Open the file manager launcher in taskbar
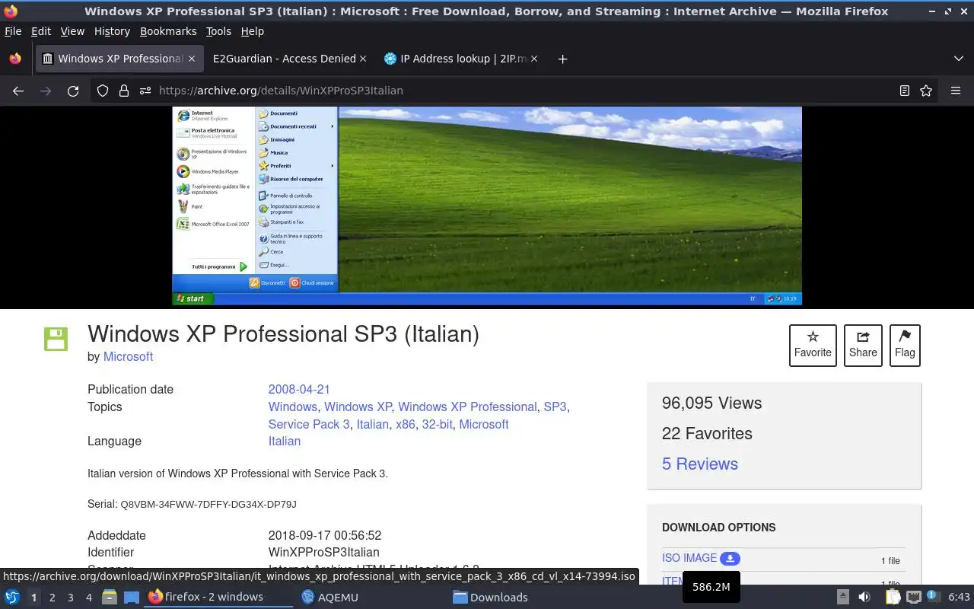The image size is (974, 609). coord(110,597)
